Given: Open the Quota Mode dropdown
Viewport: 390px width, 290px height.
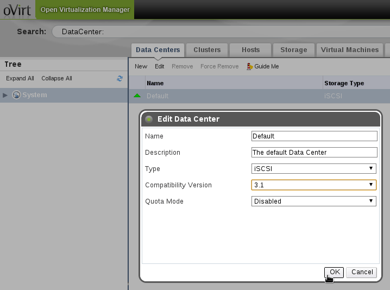Looking at the screenshot, I should (314, 201).
